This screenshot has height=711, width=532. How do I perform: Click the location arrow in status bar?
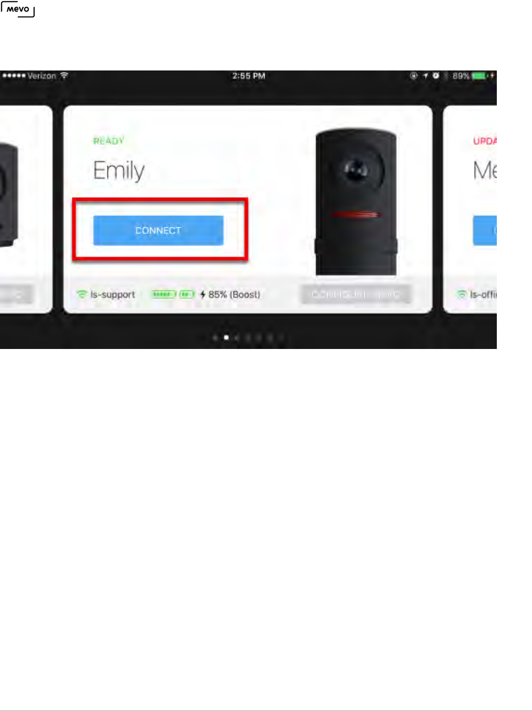pos(425,76)
